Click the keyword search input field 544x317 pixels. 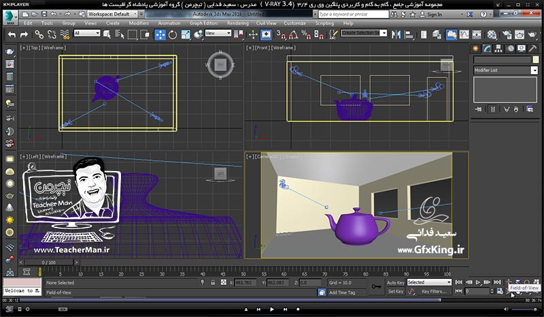click(x=354, y=14)
